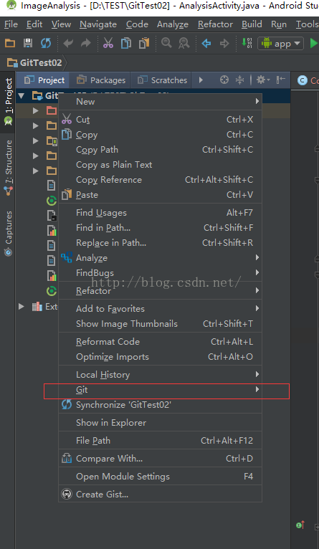This screenshot has width=319, height=549.
Task: Open the Refactor submenu in context menu
Action: [x=160, y=290]
